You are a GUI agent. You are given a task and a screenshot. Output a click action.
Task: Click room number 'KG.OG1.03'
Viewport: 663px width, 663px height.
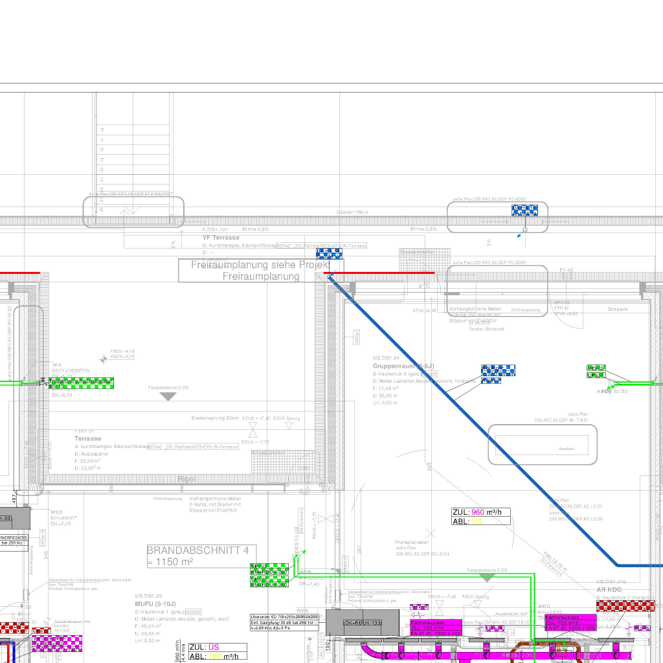point(148,596)
